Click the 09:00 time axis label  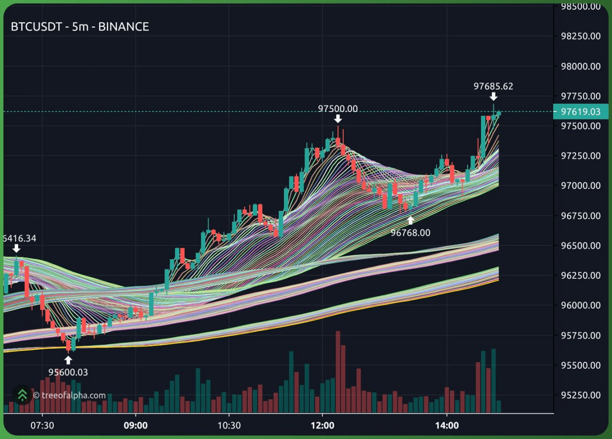(x=136, y=425)
